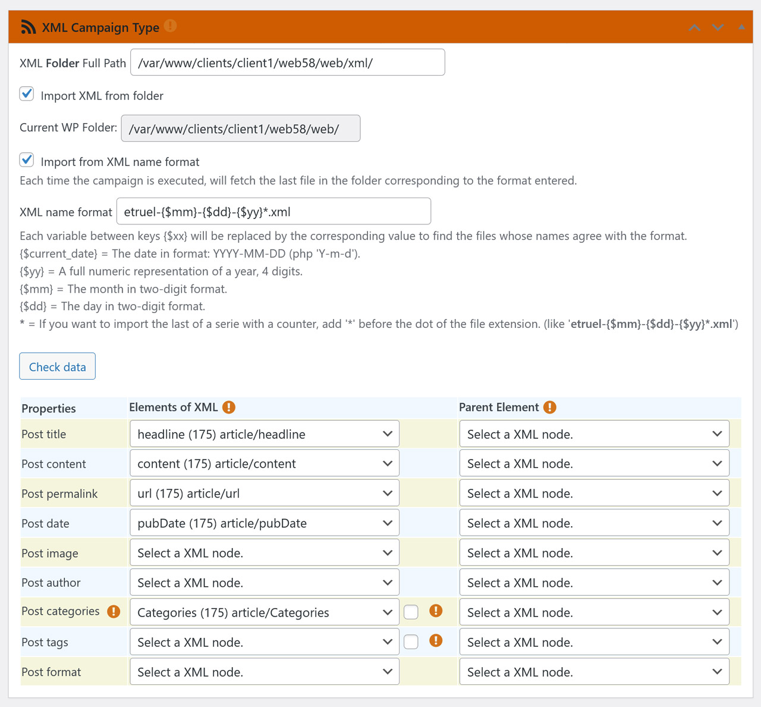This screenshot has width=761, height=707.
Task: Click the warning icon after Post categories checkbox
Action: [x=436, y=611]
